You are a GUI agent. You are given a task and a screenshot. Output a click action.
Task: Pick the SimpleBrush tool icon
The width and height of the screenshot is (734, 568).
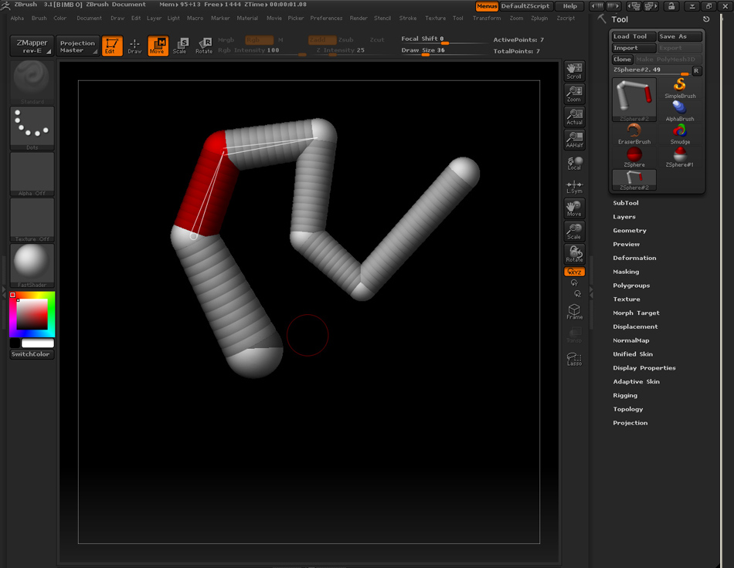[x=680, y=88]
